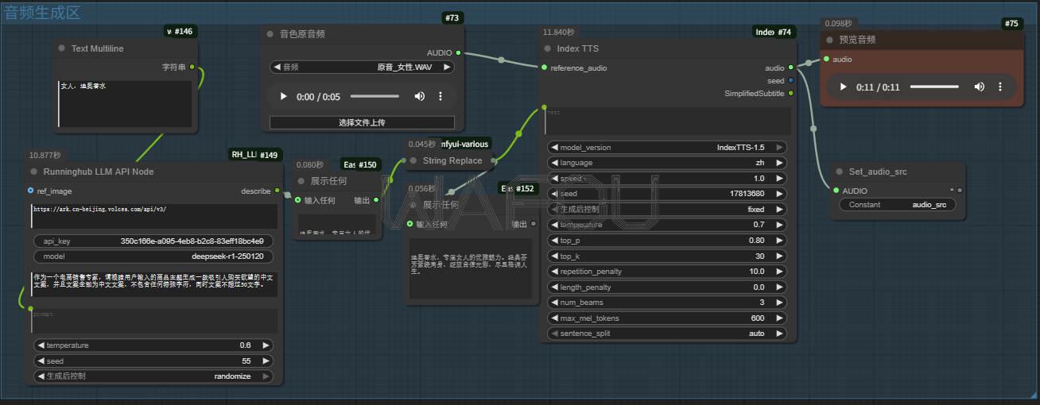The image size is (1040, 405).
Task: Click ref_image input port on Runninghub LLM node
Action: click(30, 191)
